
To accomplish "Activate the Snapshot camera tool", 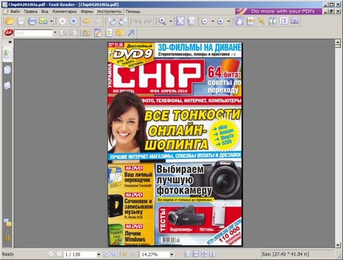I will tap(295, 21).
